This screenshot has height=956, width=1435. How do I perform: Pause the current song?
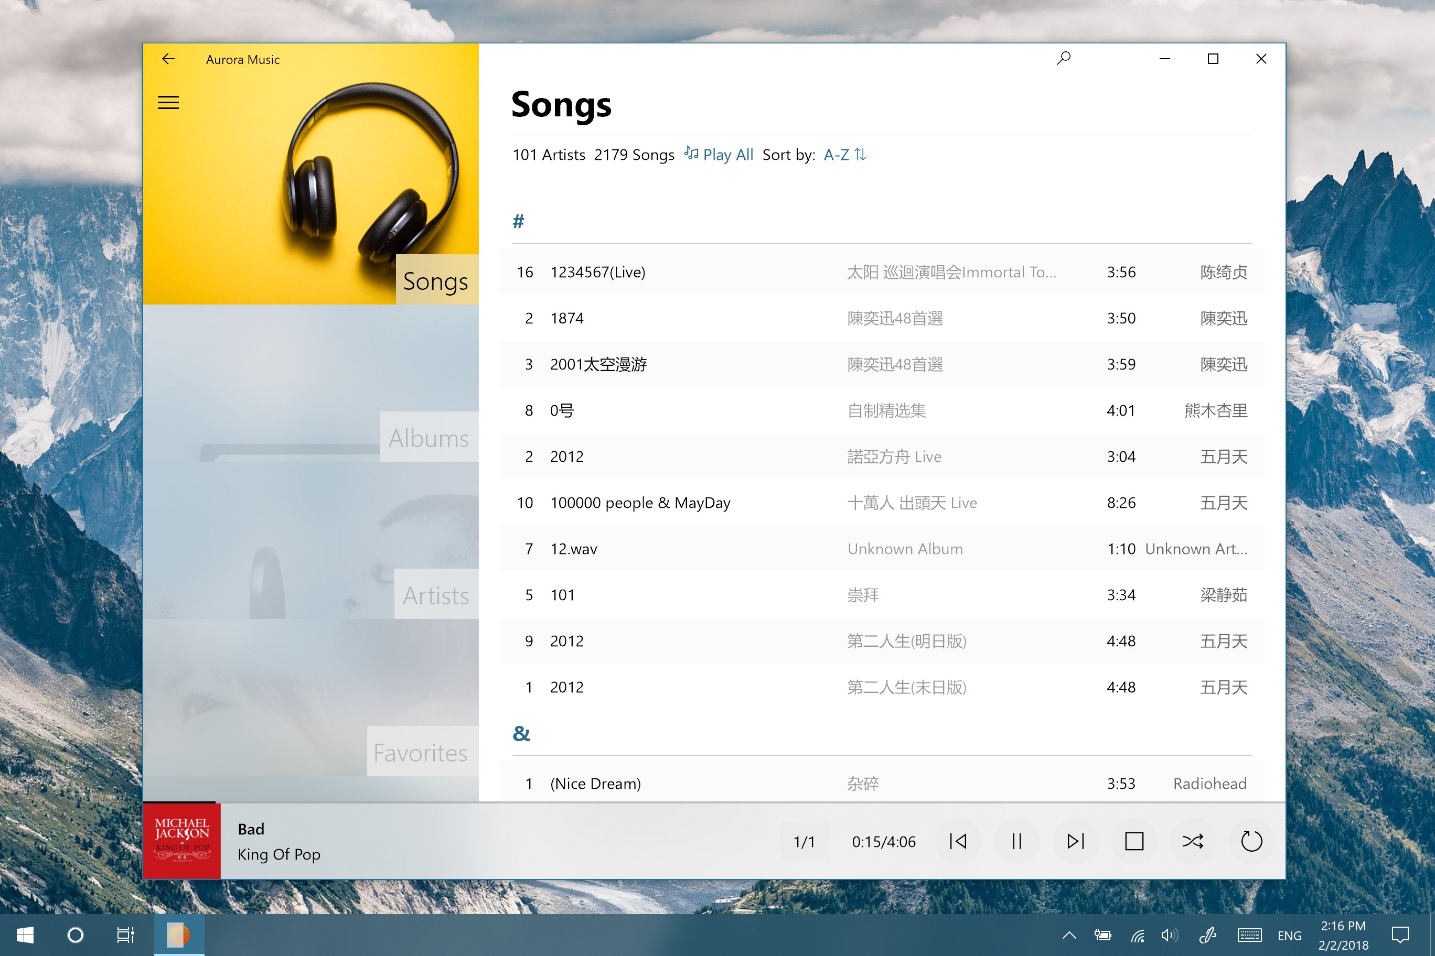point(1016,841)
